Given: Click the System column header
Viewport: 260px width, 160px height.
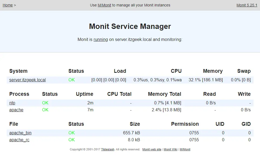Looking at the screenshot, I should tap(19, 71).
